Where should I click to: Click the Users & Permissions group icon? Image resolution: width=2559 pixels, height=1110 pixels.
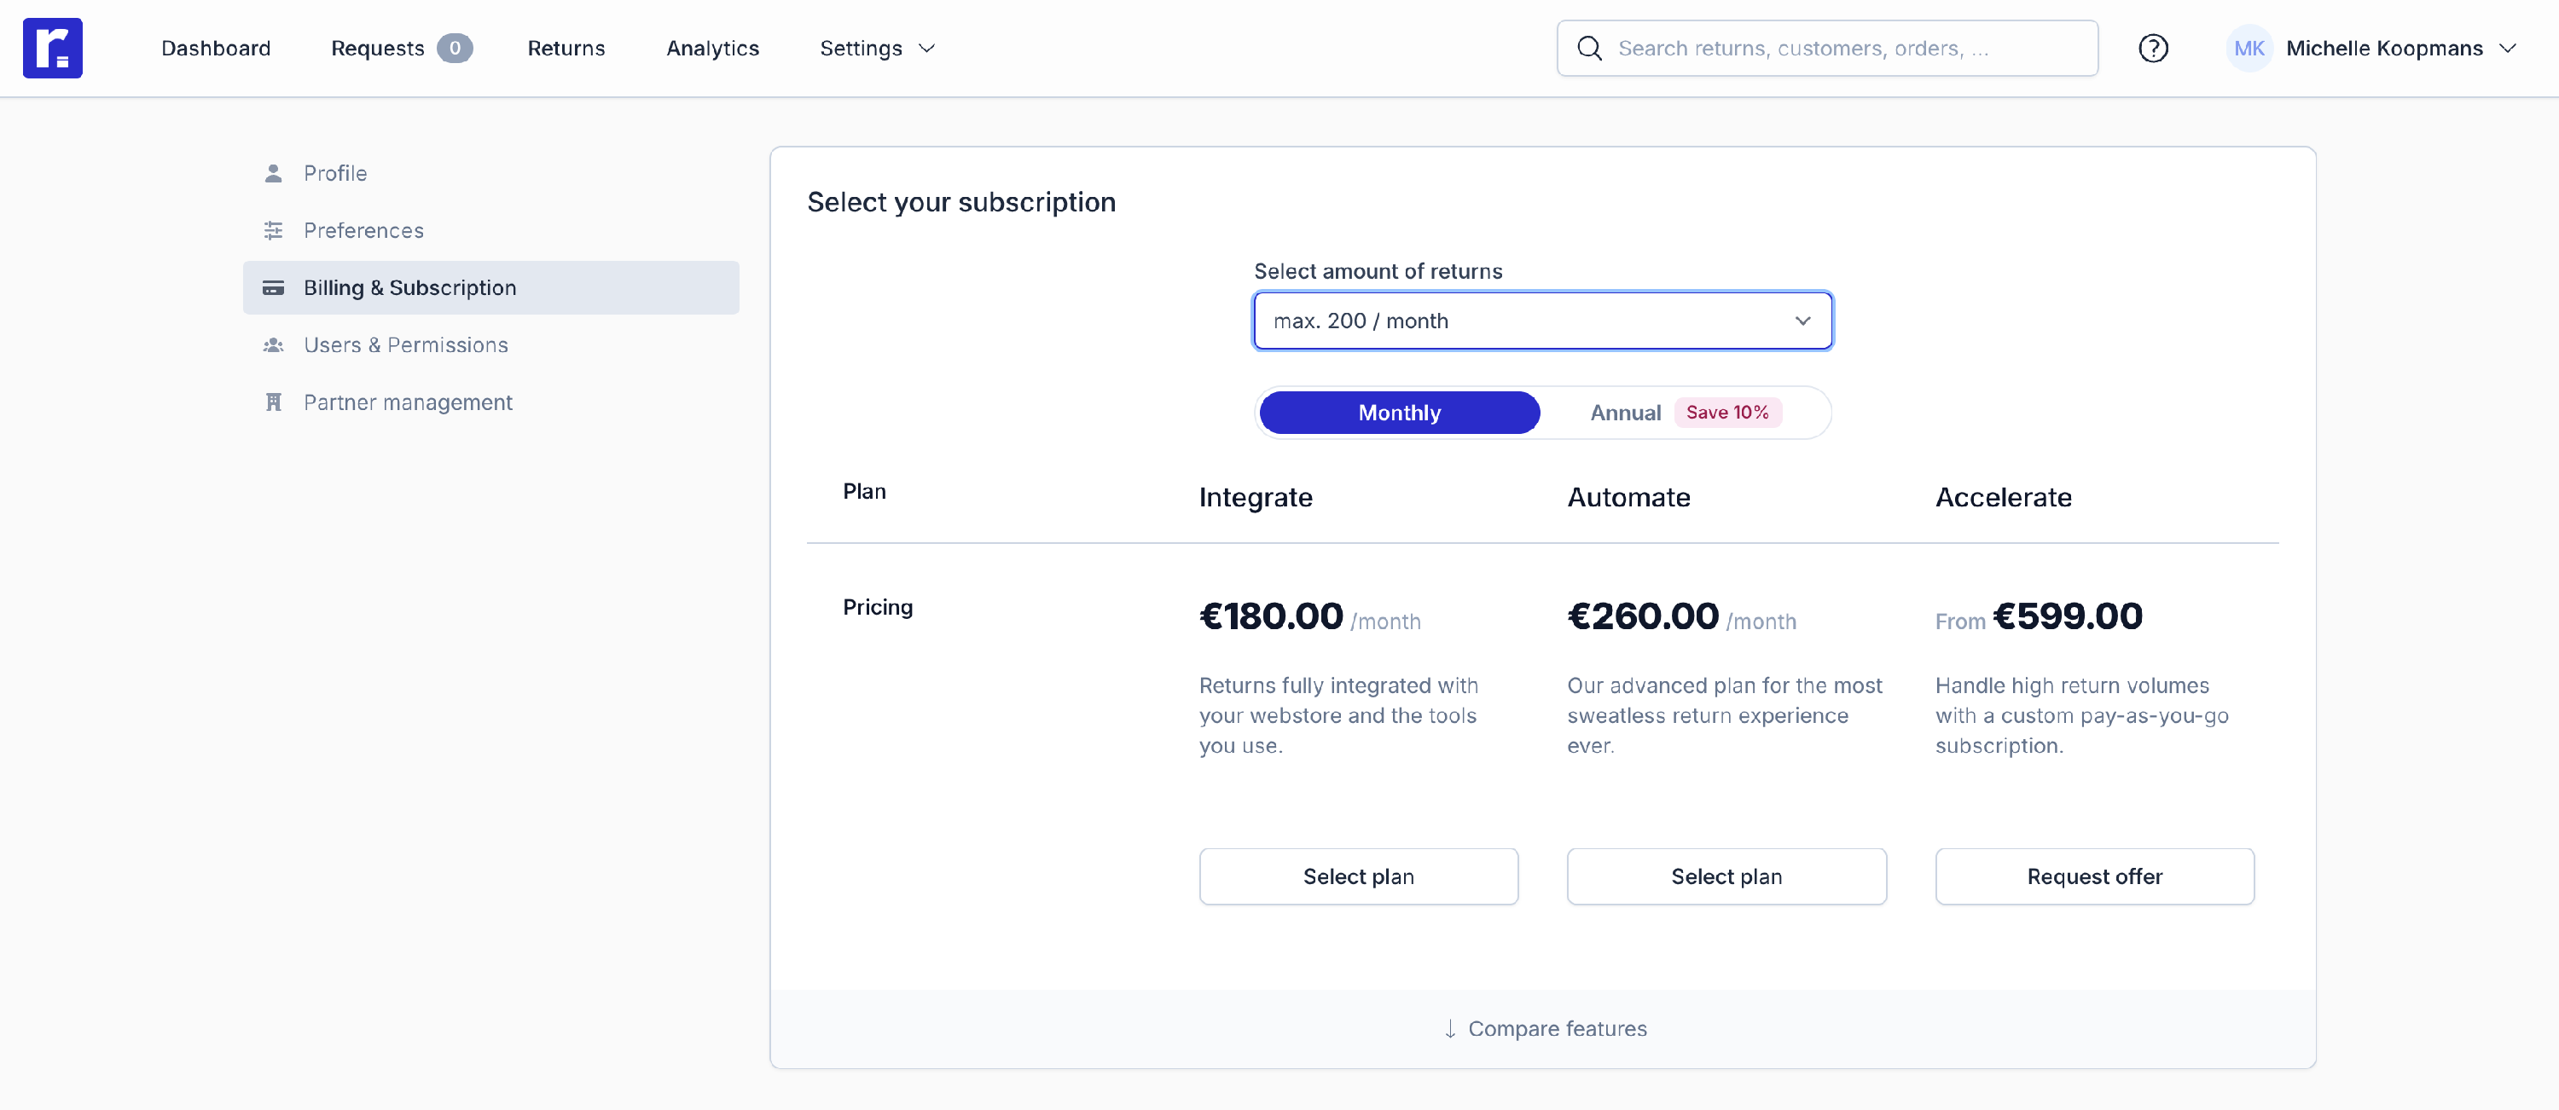point(273,345)
